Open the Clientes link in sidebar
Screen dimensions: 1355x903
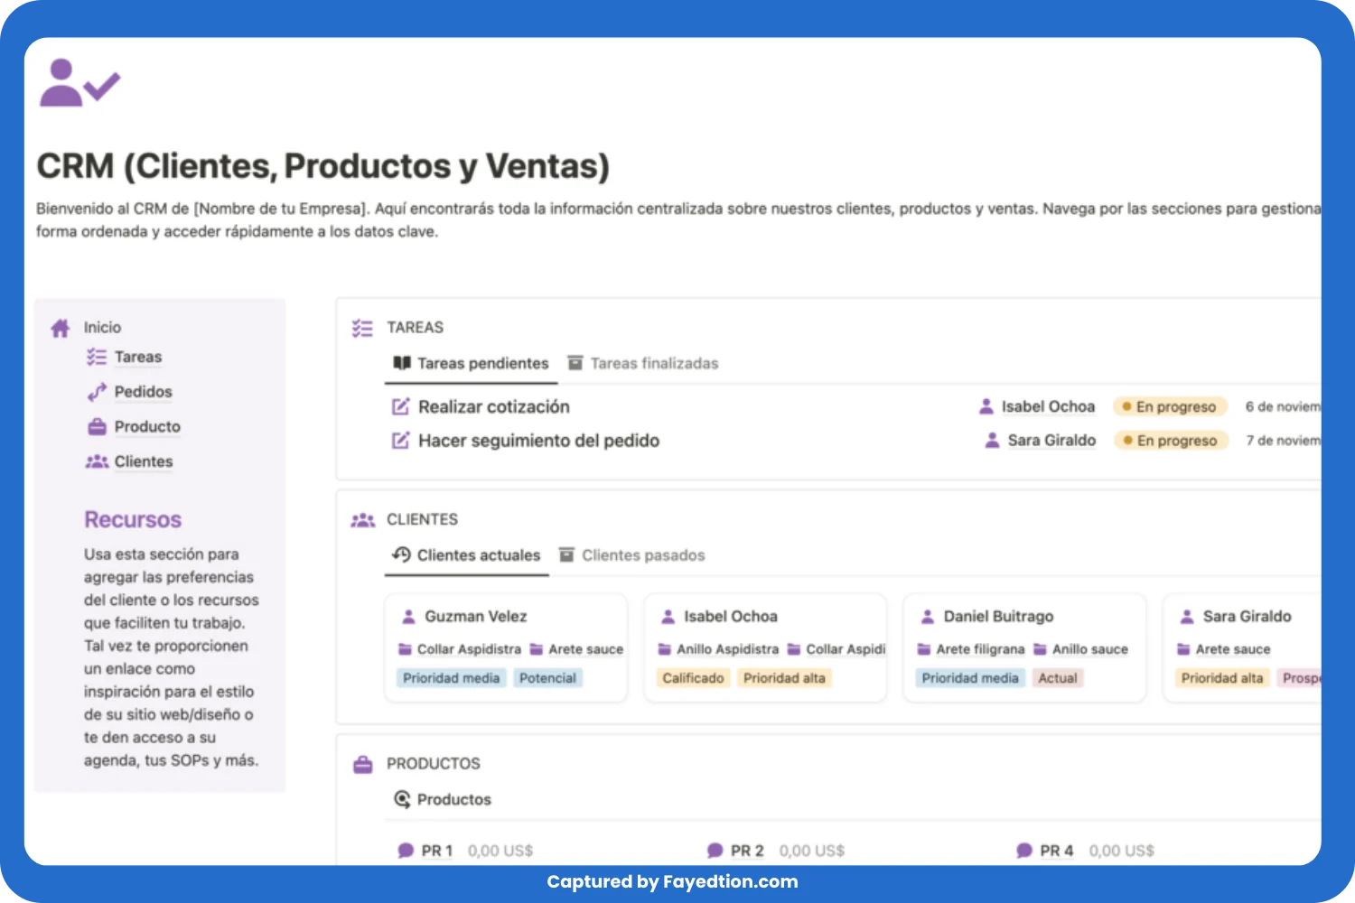[x=143, y=462]
